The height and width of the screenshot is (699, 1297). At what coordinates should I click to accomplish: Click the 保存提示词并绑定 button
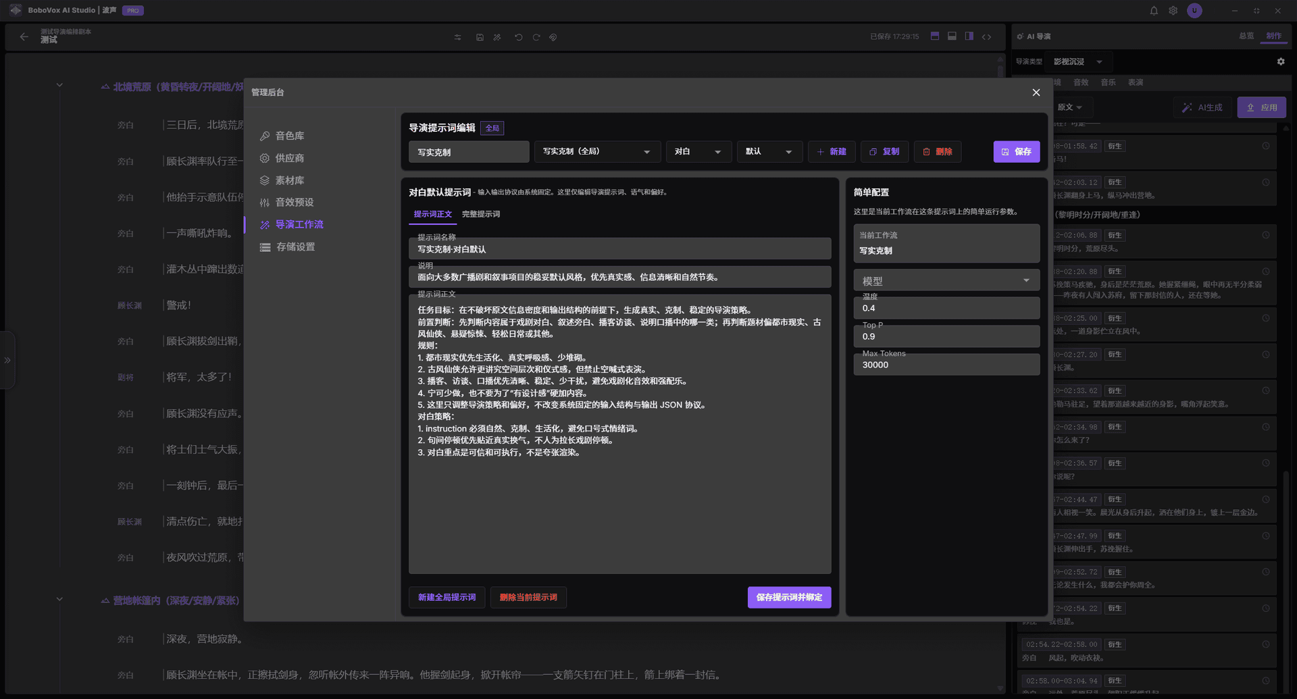788,598
